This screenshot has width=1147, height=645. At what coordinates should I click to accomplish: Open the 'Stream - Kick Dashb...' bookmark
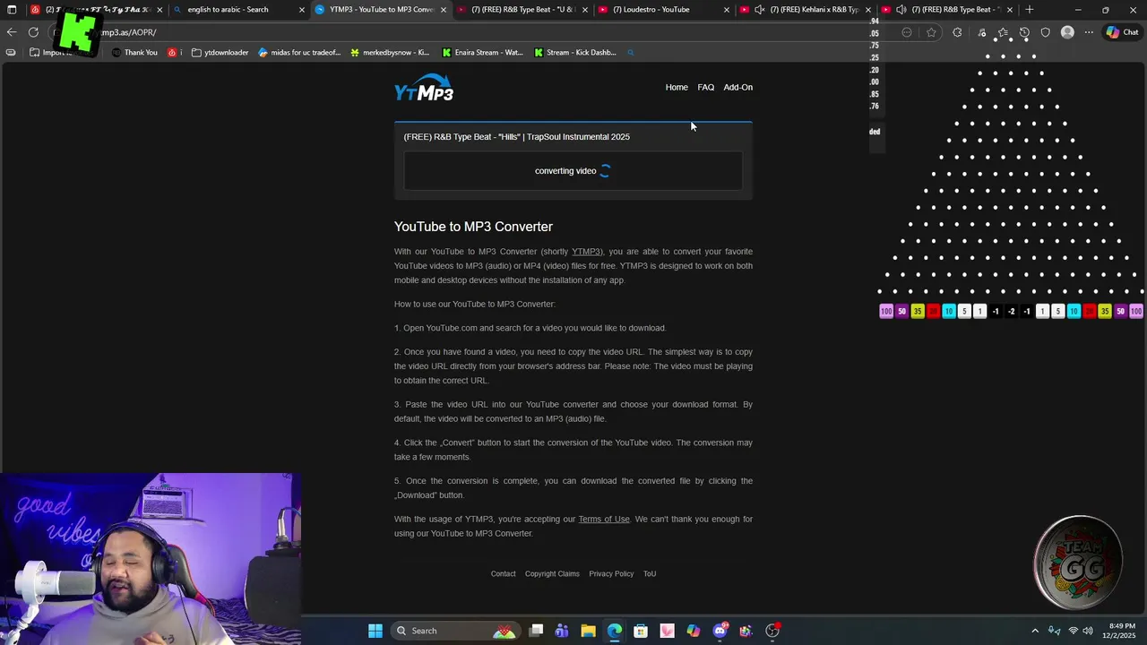(x=574, y=52)
